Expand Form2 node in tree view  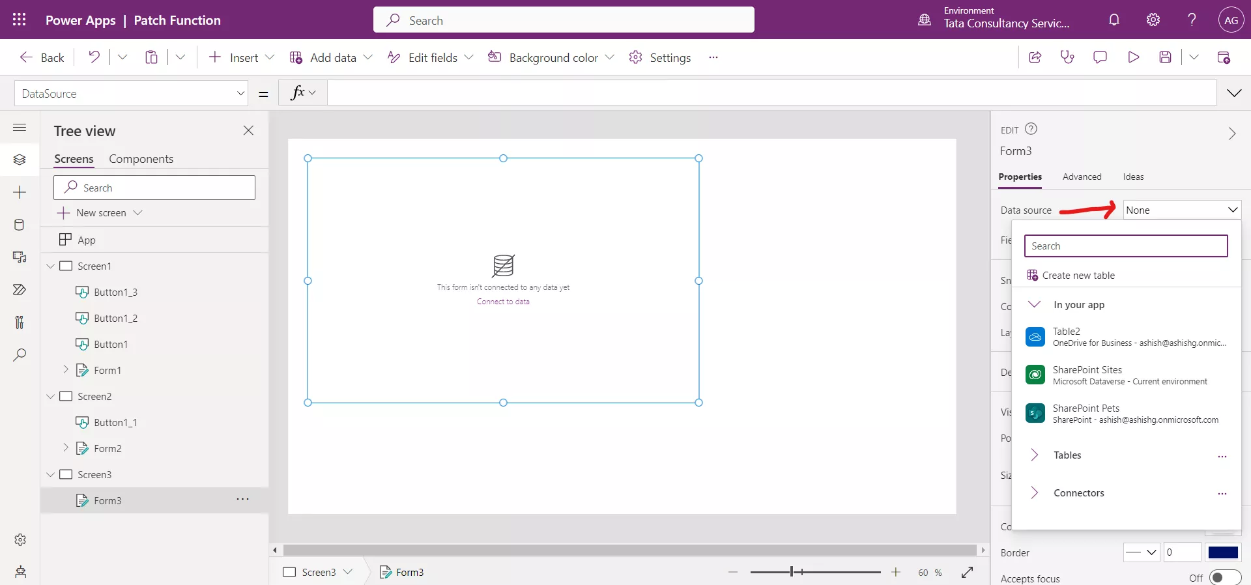tap(66, 448)
